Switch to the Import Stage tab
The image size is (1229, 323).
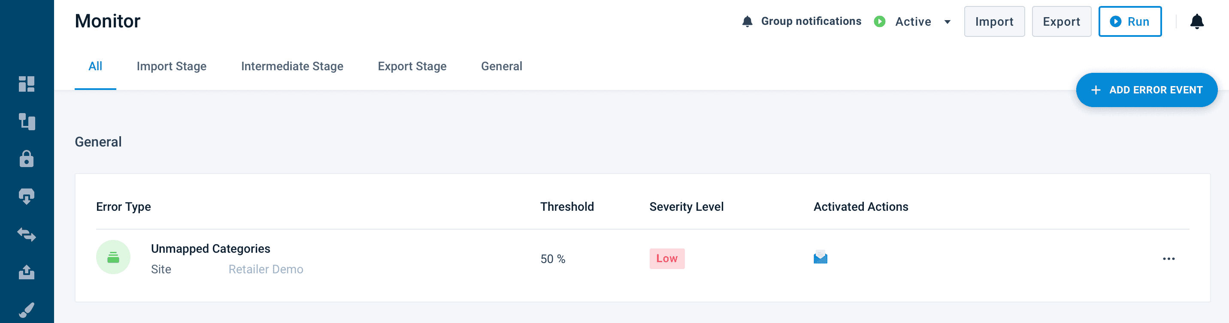[171, 66]
